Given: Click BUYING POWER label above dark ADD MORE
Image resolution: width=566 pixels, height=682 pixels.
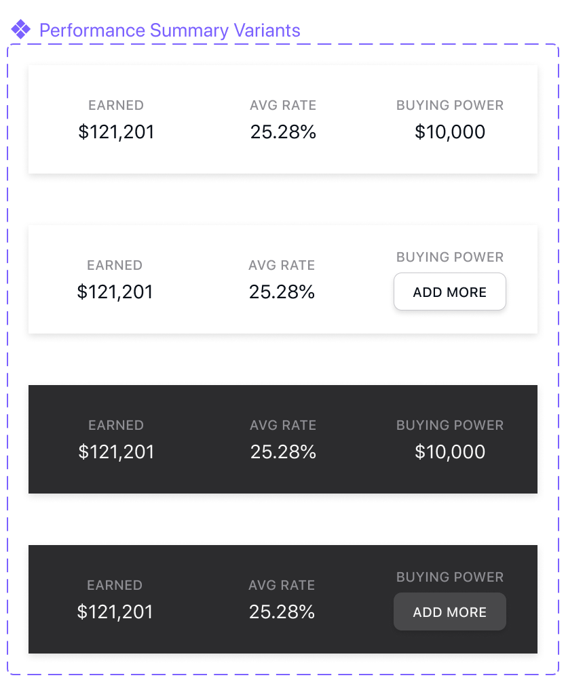Looking at the screenshot, I should [450, 577].
